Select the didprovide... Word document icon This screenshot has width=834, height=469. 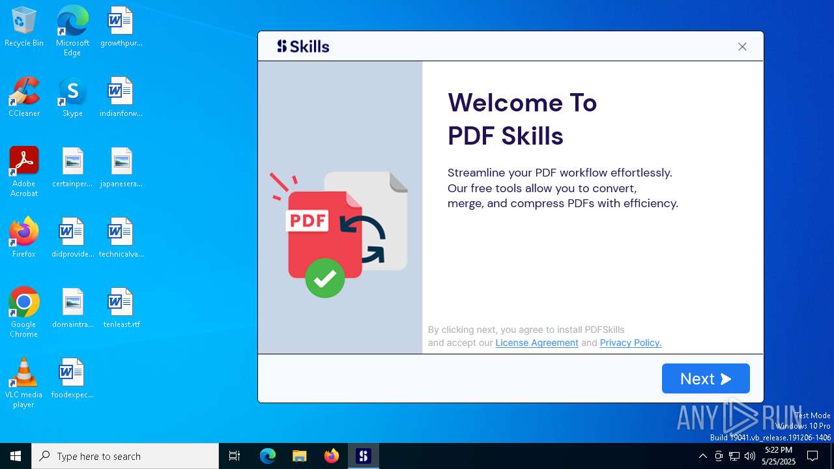point(72,238)
